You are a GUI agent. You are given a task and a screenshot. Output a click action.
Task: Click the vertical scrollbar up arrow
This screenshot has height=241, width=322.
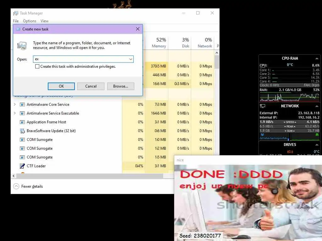tap(217, 53)
